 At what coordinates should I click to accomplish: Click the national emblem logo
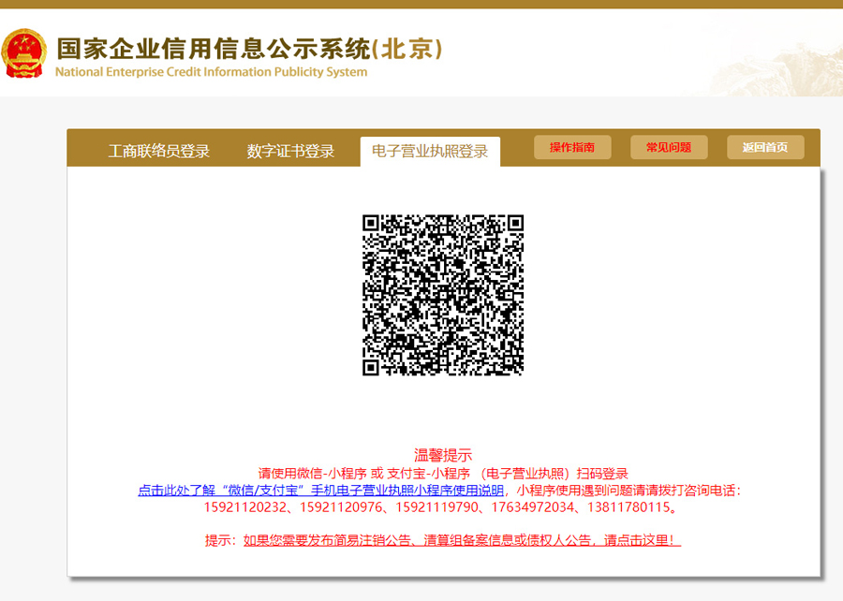coord(24,53)
